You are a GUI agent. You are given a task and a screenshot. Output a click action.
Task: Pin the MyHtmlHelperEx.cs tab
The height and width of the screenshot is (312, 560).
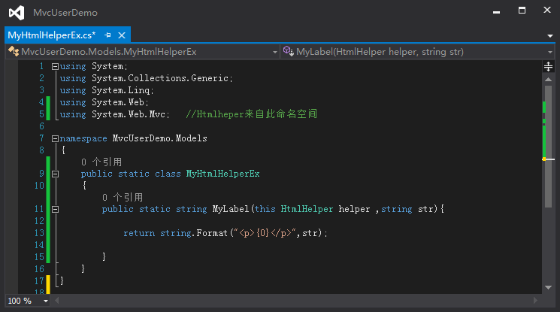click(x=107, y=35)
